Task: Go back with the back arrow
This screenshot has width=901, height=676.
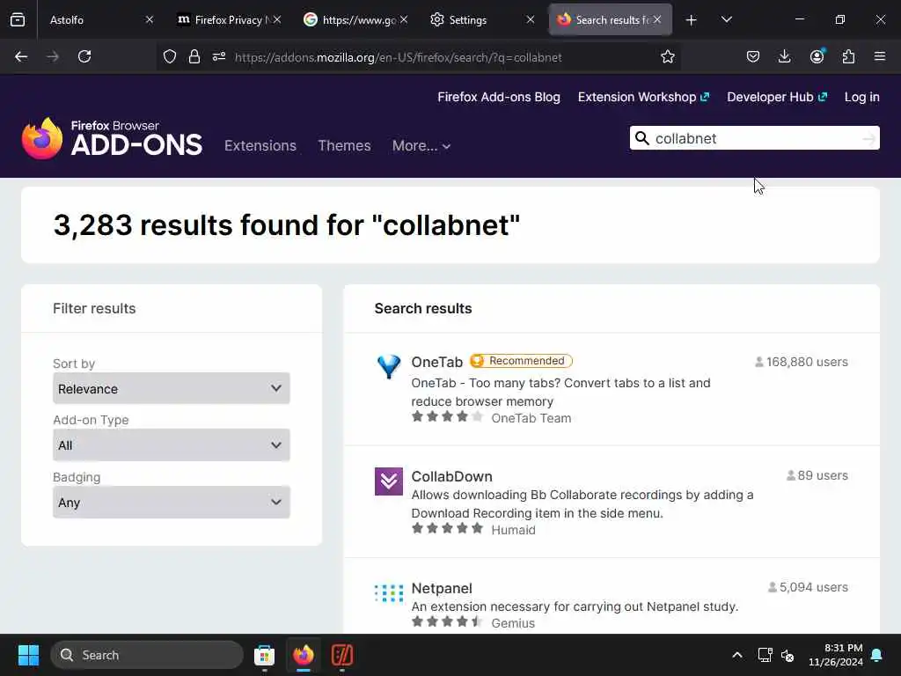Action: click(x=21, y=56)
